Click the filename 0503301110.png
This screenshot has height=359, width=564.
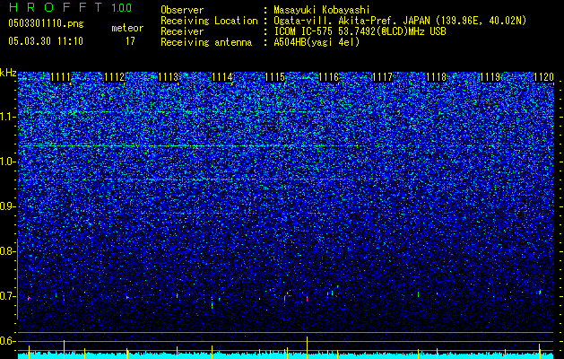(46, 24)
